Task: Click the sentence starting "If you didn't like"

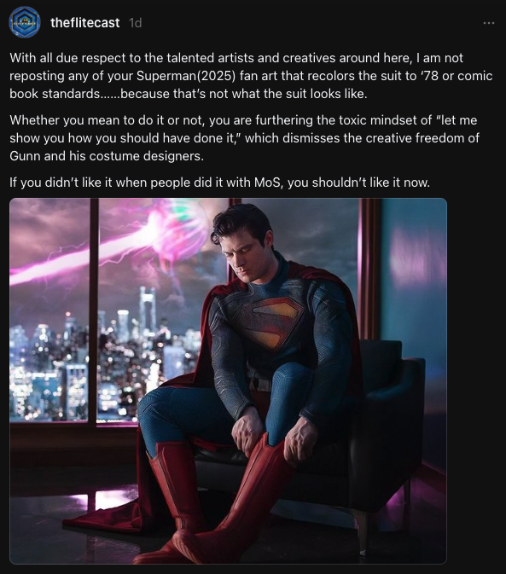Action: [x=219, y=183]
